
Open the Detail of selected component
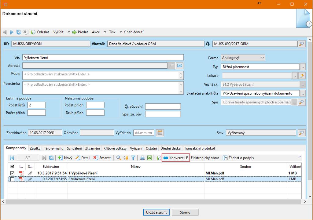click(83, 158)
